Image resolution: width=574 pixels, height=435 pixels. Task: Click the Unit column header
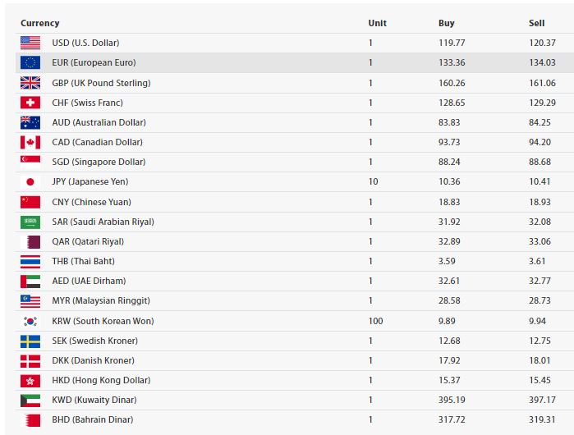tap(378, 23)
